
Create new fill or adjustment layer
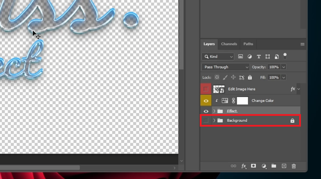(x=264, y=166)
